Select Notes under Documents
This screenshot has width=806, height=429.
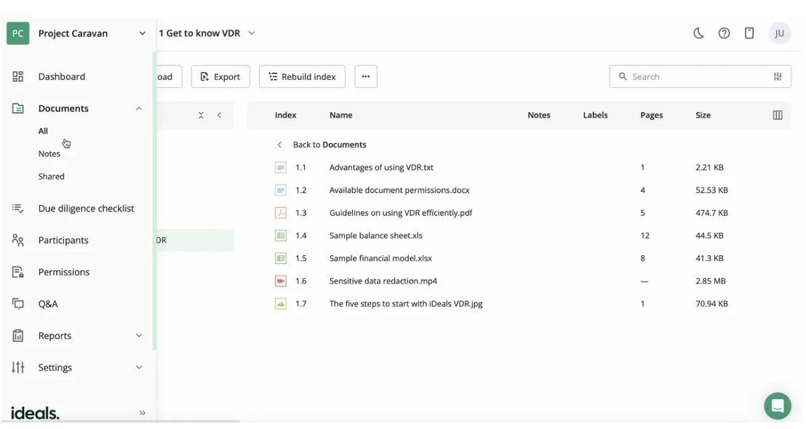point(49,153)
